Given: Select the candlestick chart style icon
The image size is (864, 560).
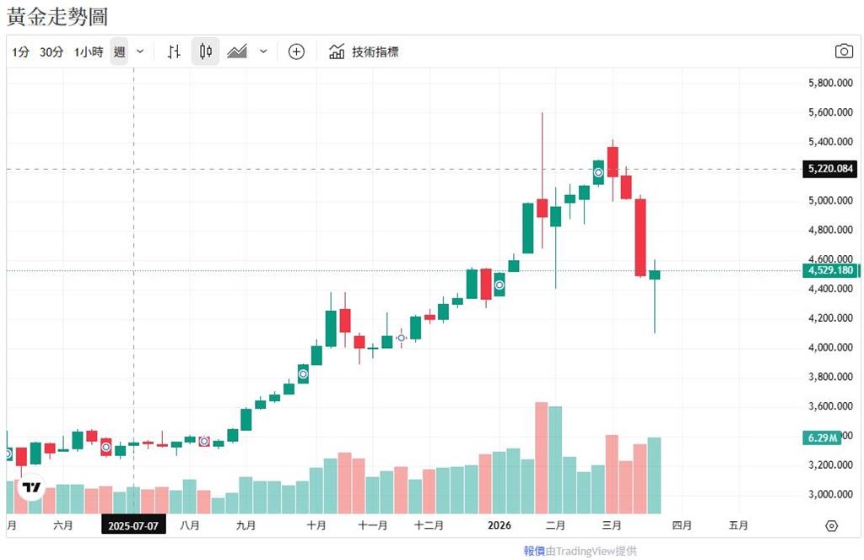Looking at the screenshot, I should pos(205,52).
